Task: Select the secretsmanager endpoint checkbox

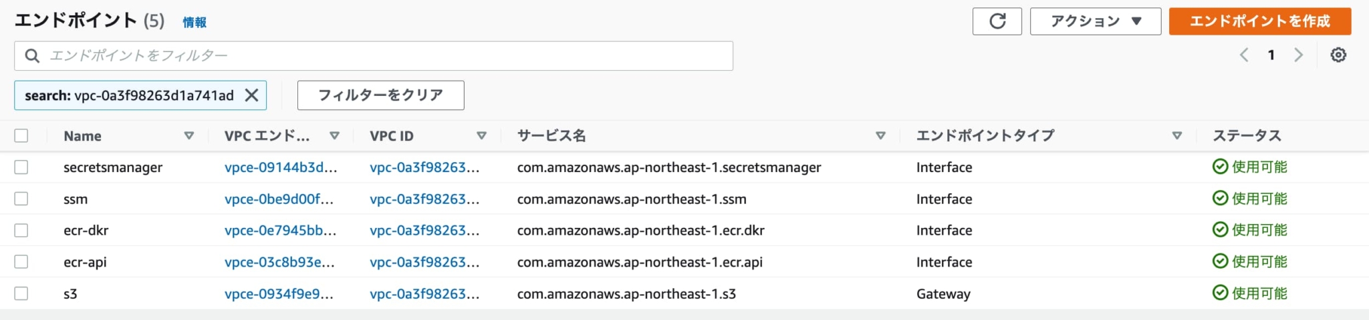Action: coord(21,167)
